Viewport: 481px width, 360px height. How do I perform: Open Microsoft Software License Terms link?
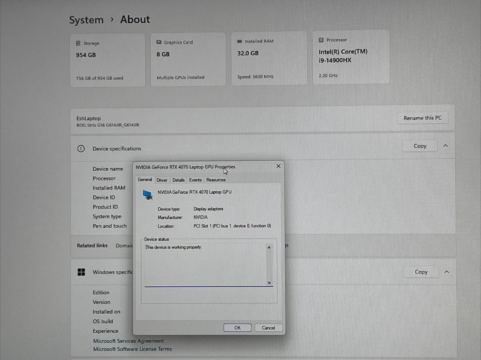(x=133, y=349)
